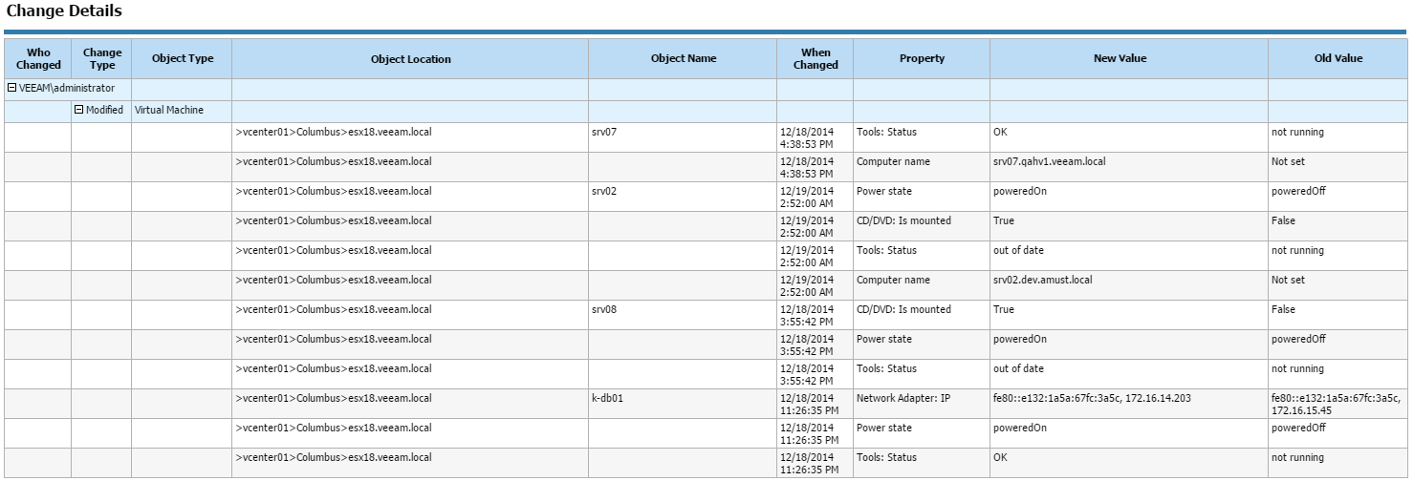Image resolution: width=1414 pixels, height=481 pixels.
Task: Select the srv07 object name cell
Action: point(604,133)
